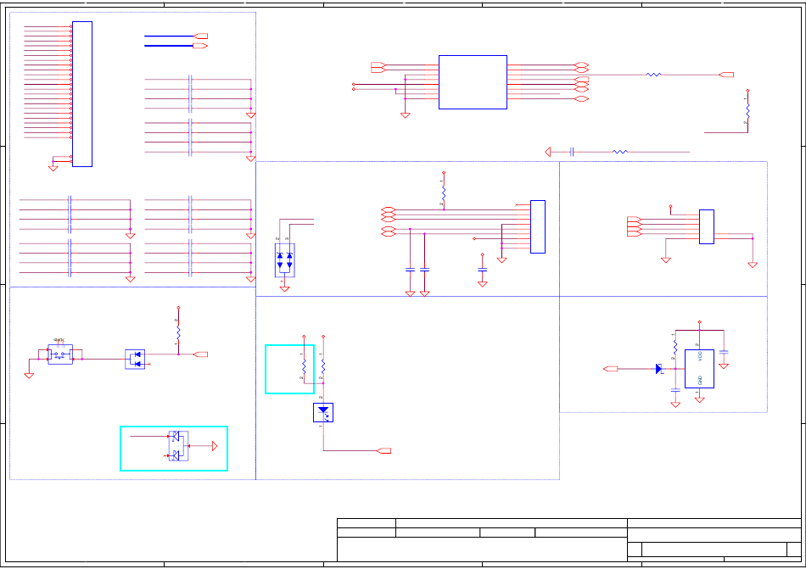The width and height of the screenshot is (806, 569).
Task: Click the ground symbol left of the push-button
Action: pyautogui.click(x=30, y=376)
